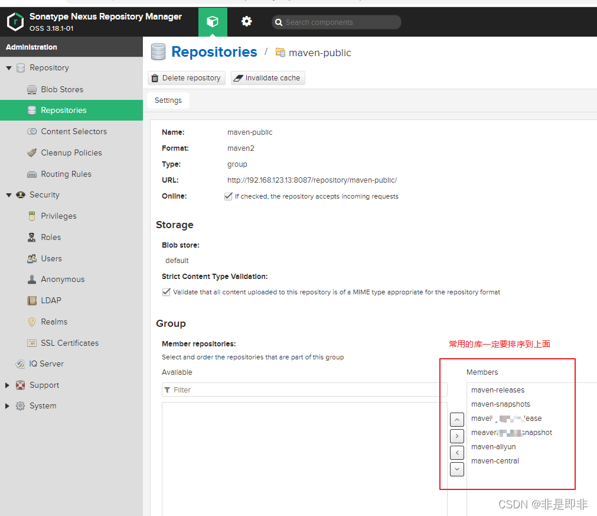Open Administration gear icon in header
The image size is (597, 516).
click(246, 21)
